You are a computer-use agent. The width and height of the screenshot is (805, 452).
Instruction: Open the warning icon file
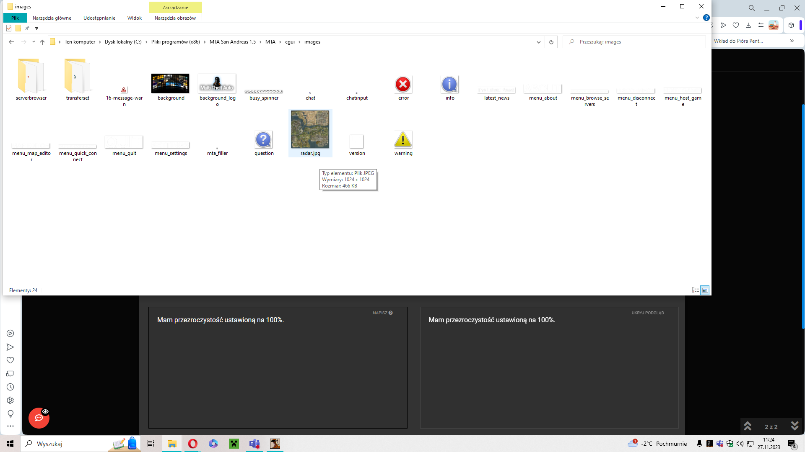pos(403,140)
